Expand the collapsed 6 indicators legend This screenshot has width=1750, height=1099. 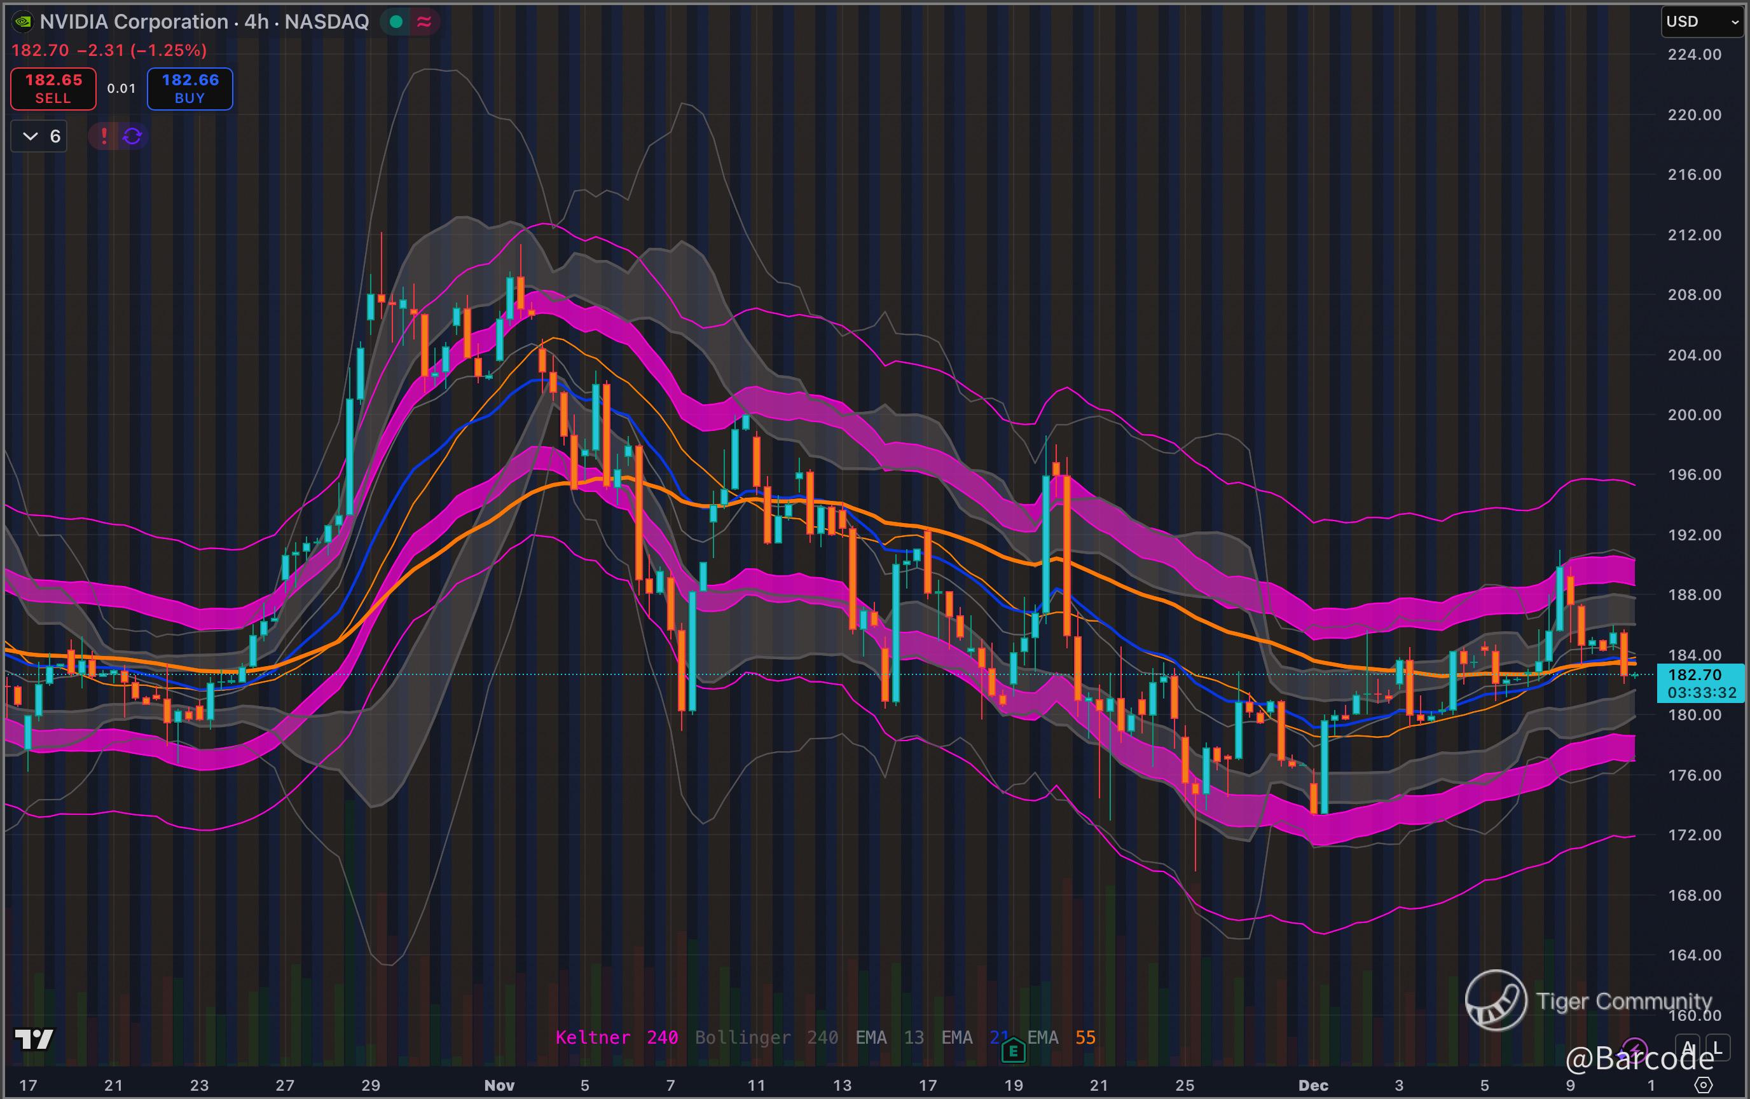point(39,136)
